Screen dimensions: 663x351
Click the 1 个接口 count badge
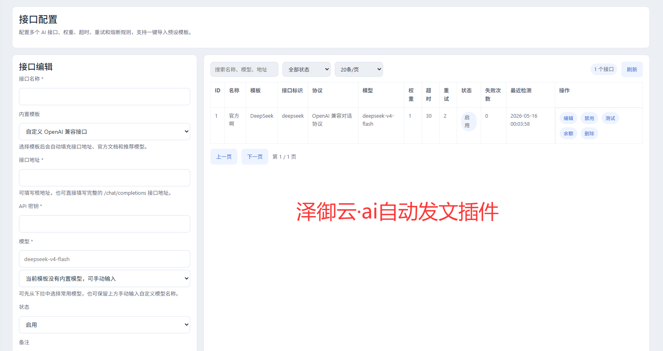click(x=604, y=69)
